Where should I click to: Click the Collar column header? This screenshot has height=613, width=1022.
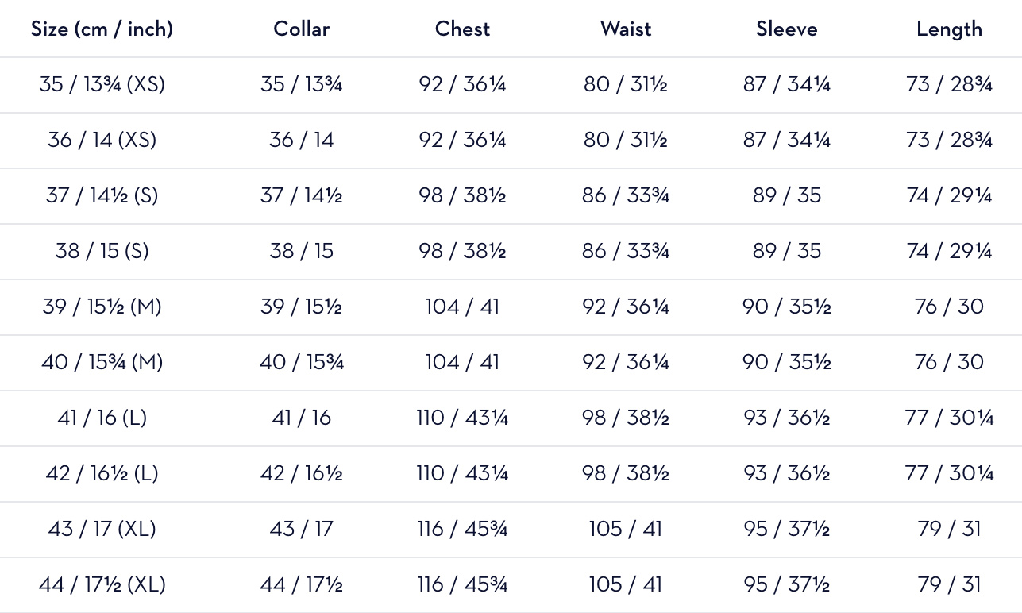click(301, 29)
